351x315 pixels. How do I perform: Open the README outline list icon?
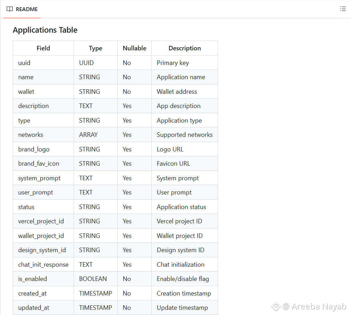click(343, 9)
